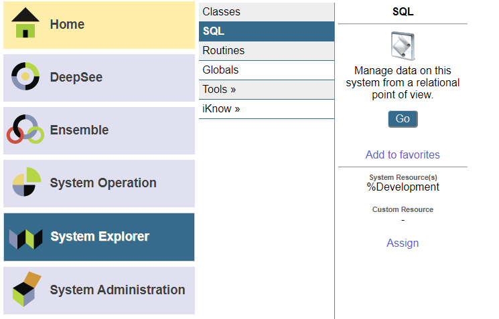Click the Home house icon

pos(25,23)
